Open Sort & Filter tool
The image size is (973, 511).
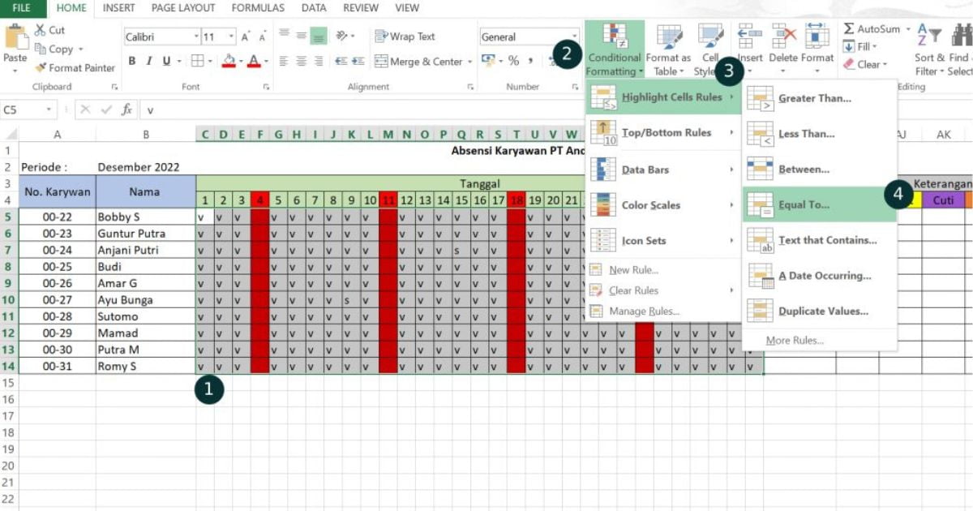(x=930, y=49)
